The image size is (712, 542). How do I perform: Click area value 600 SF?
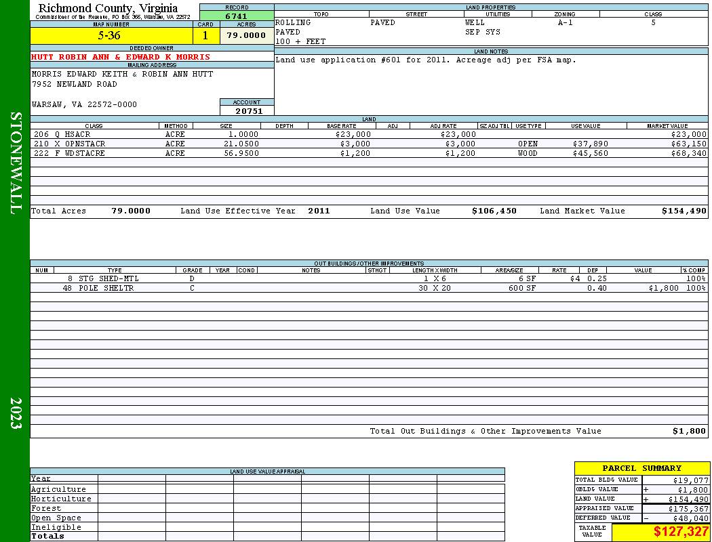coord(522,288)
